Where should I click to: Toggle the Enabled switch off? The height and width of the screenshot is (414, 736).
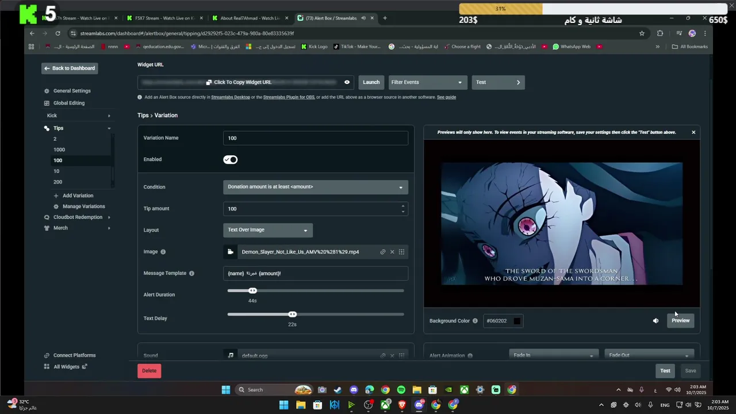(x=231, y=159)
